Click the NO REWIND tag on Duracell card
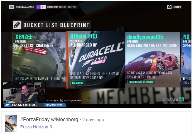Image resolution: width=193 pixels, height=134 pixels. 78,83
